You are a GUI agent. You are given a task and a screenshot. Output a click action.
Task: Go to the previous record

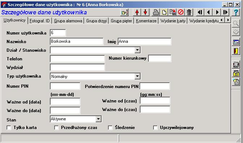(208, 12)
